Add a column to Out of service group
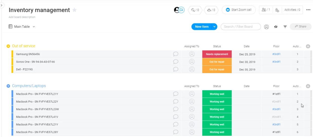313x137 pixels. [308, 46]
